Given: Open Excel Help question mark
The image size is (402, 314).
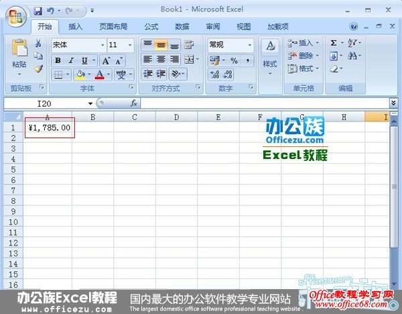Looking at the screenshot, I should [x=354, y=26].
